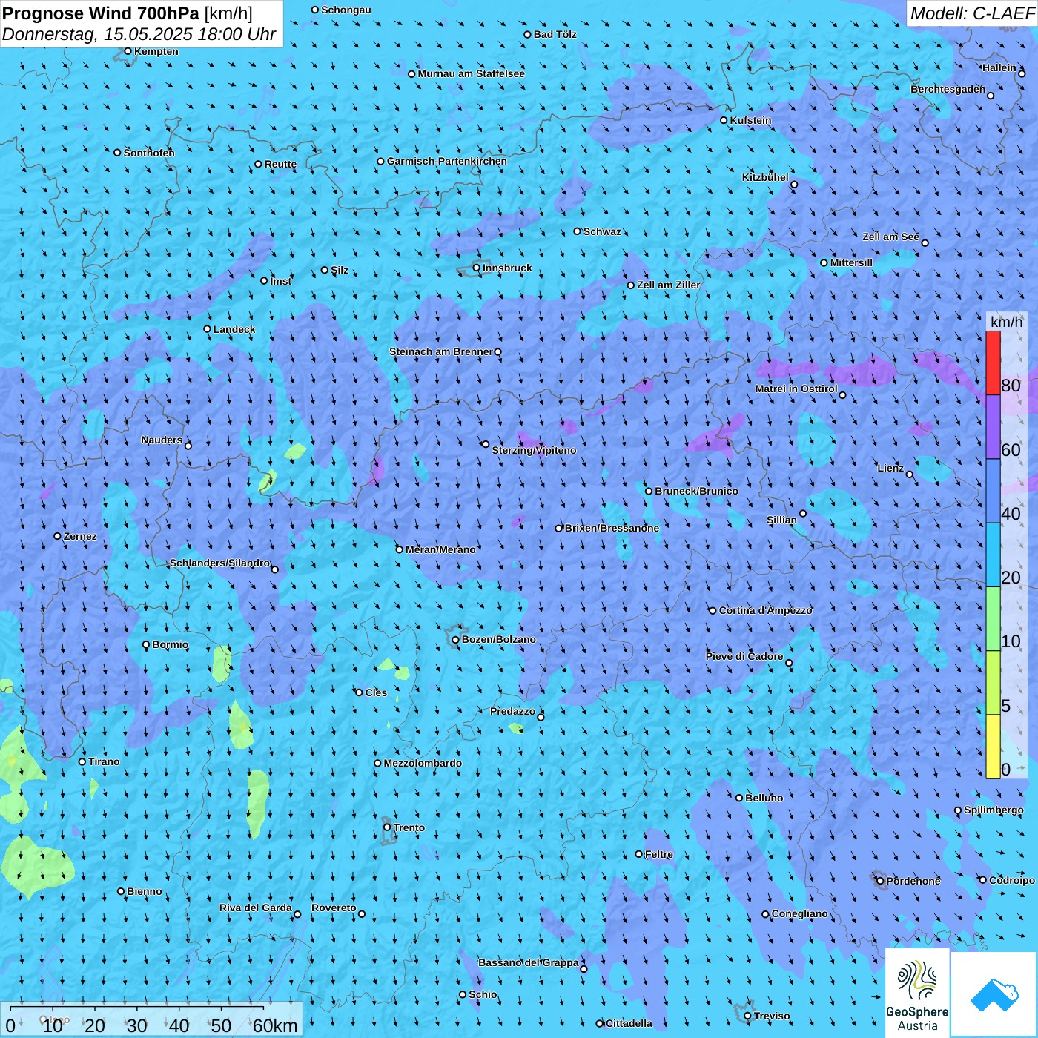Click the 'Sonthofen' label
This screenshot has width=1038, height=1038.
click(x=149, y=153)
